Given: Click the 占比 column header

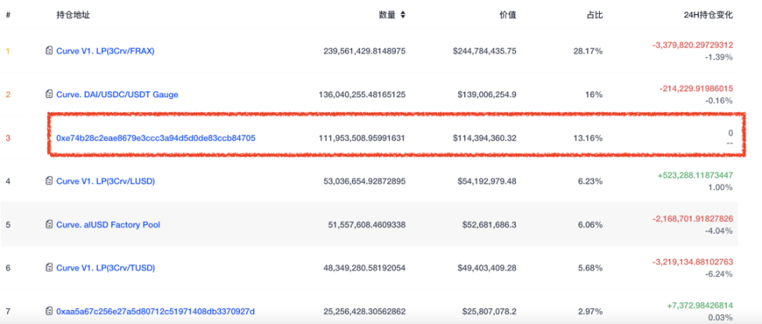Looking at the screenshot, I should 594,14.
